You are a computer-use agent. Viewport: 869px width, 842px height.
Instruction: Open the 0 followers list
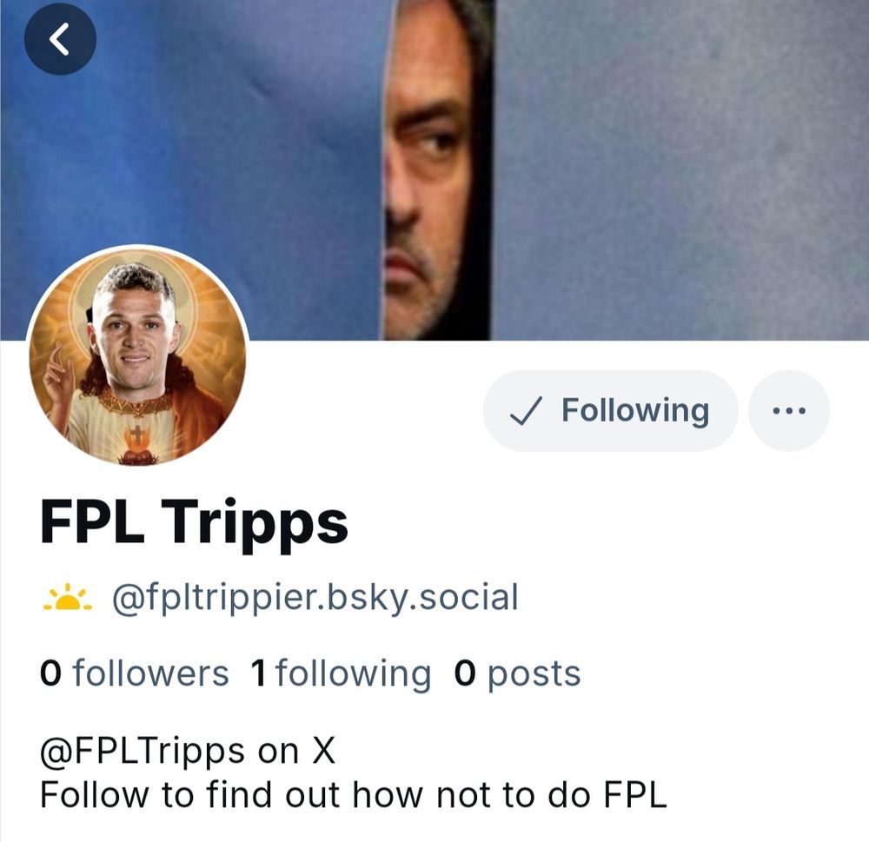point(134,673)
